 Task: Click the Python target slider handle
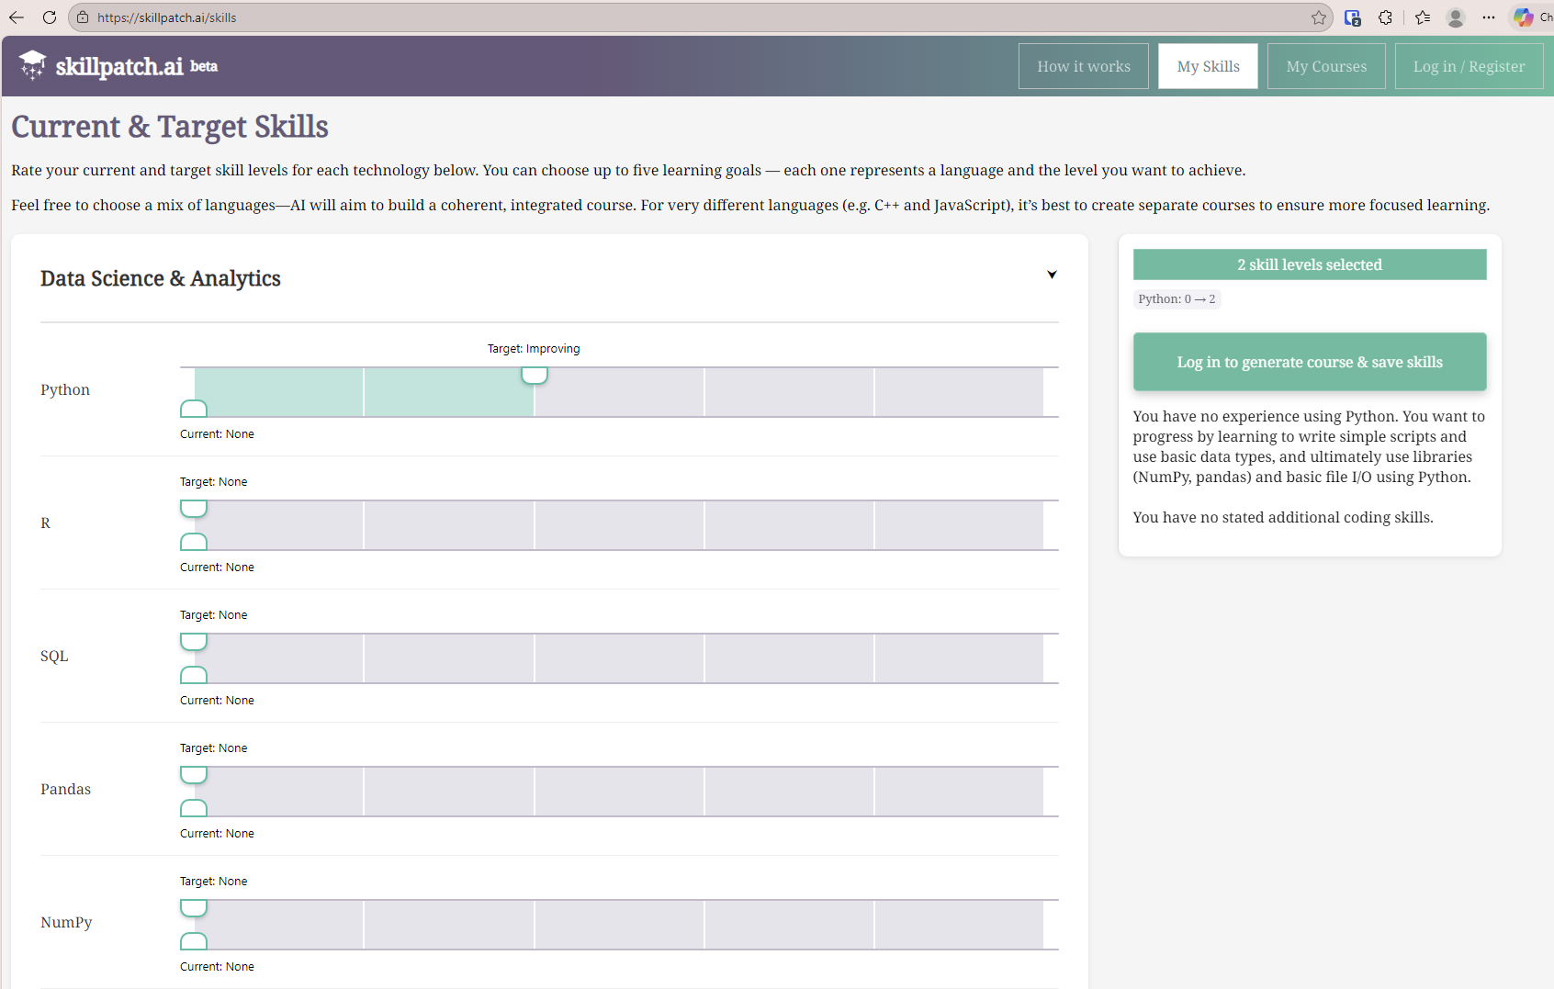tap(535, 375)
